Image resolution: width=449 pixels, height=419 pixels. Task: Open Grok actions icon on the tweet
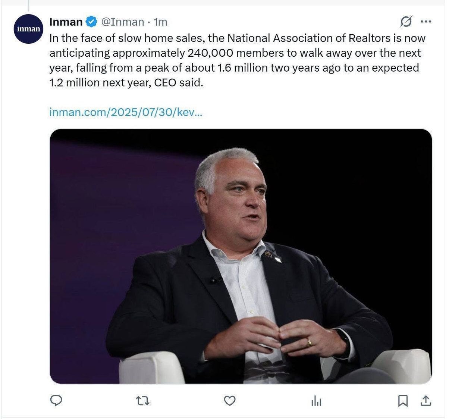click(x=406, y=22)
